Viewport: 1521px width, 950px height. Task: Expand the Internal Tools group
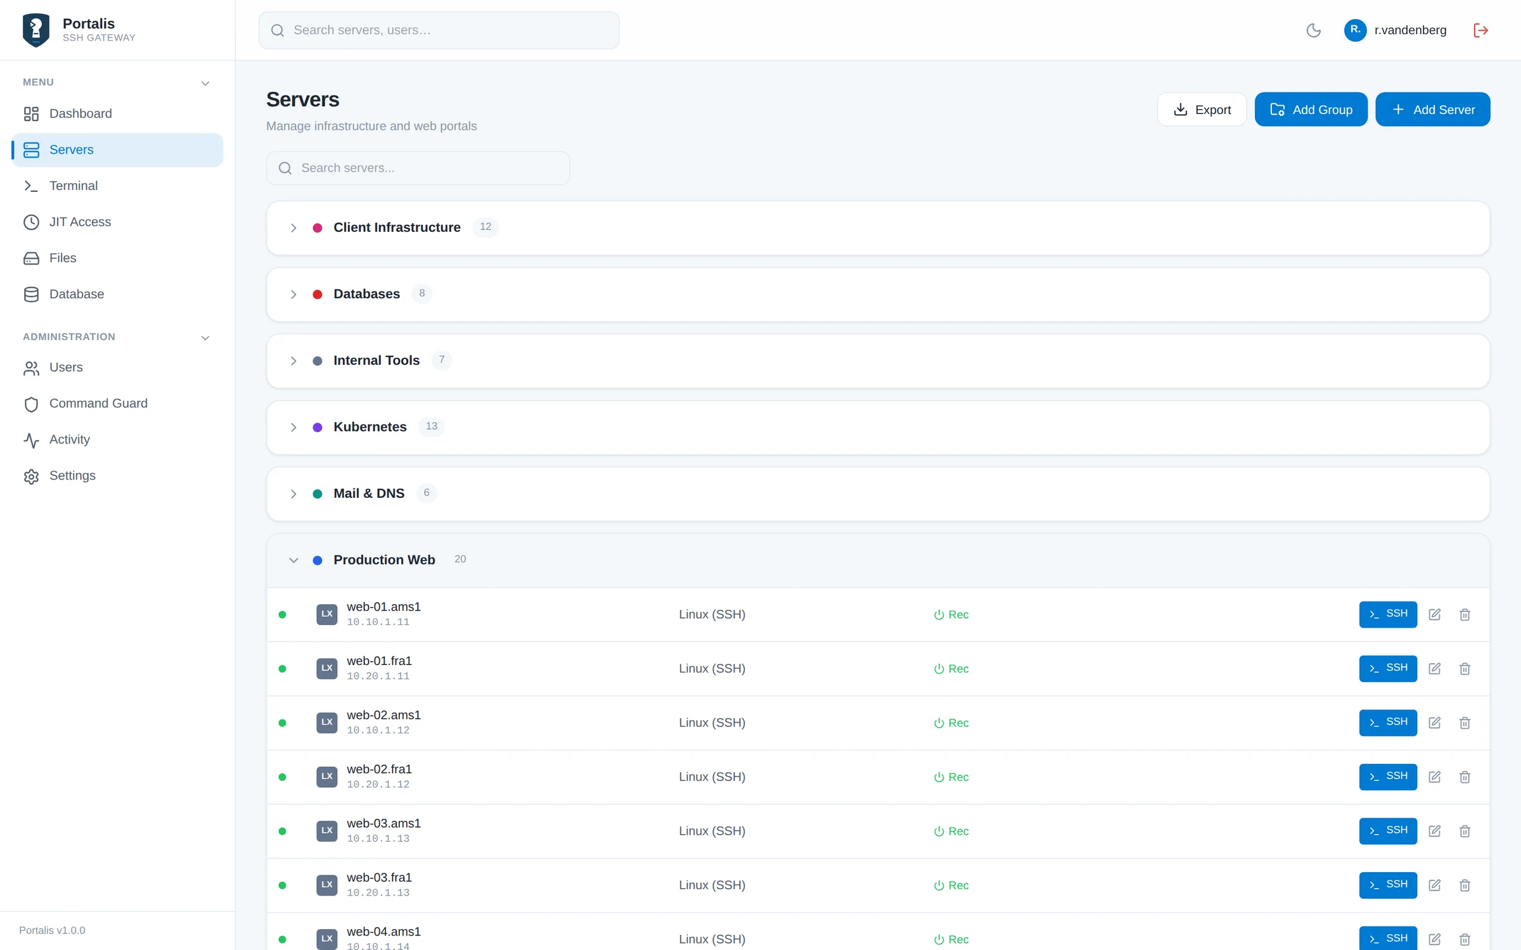click(293, 361)
